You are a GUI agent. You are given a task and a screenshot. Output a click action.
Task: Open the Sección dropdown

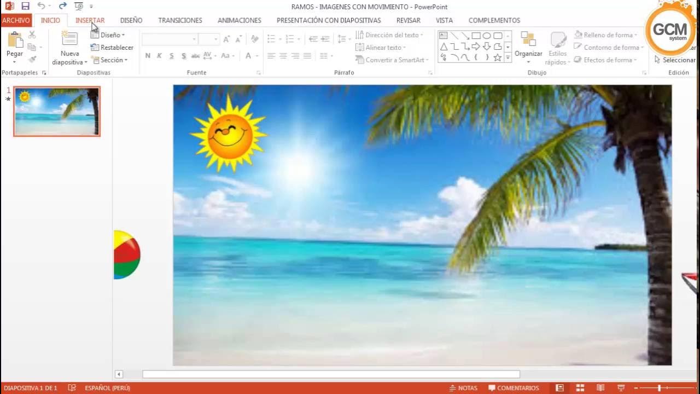click(109, 60)
